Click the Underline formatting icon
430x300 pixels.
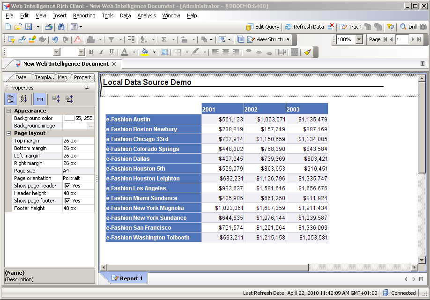pos(111,52)
